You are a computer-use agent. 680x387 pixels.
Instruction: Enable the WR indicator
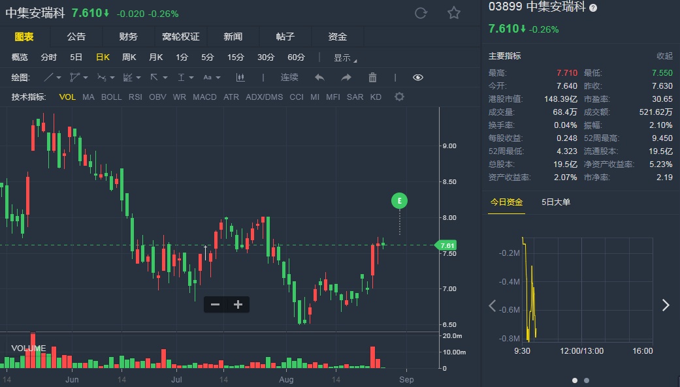(x=179, y=97)
